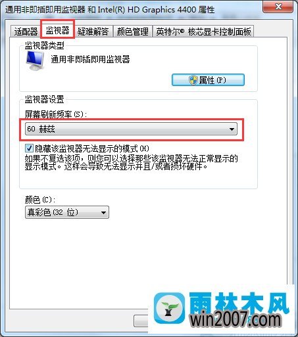Click the UAC shield icon on 属性 button
298x337 pixels.
pyautogui.click(x=193, y=80)
